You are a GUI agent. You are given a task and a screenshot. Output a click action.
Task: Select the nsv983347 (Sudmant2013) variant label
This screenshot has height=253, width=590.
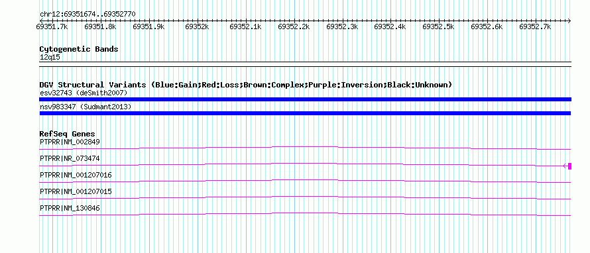click(x=86, y=107)
